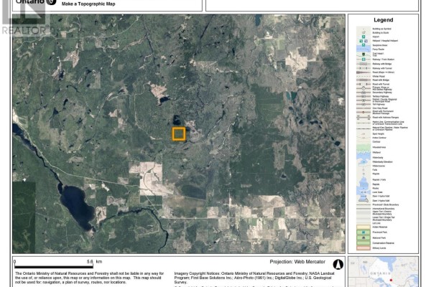Click the Railway / Train Station legend symbol
This screenshot has height=287, width=431.
[x=363, y=60]
